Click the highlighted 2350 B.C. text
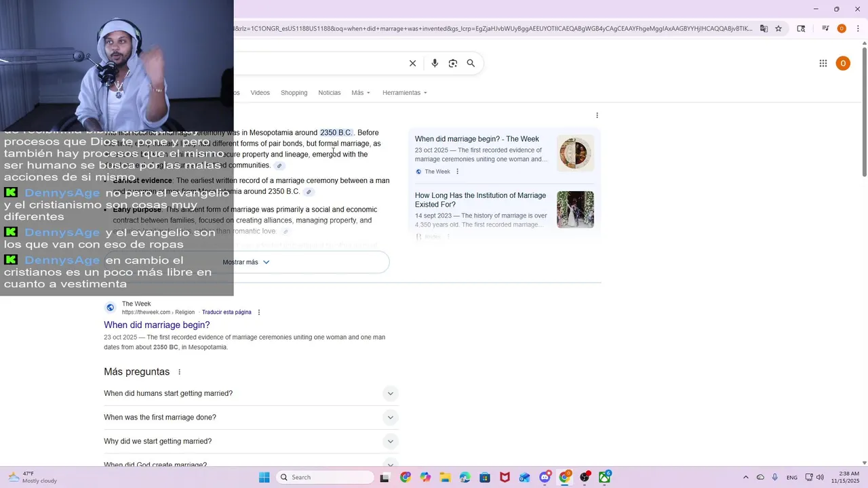This screenshot has width=868, height=488. tap(336, 133)
